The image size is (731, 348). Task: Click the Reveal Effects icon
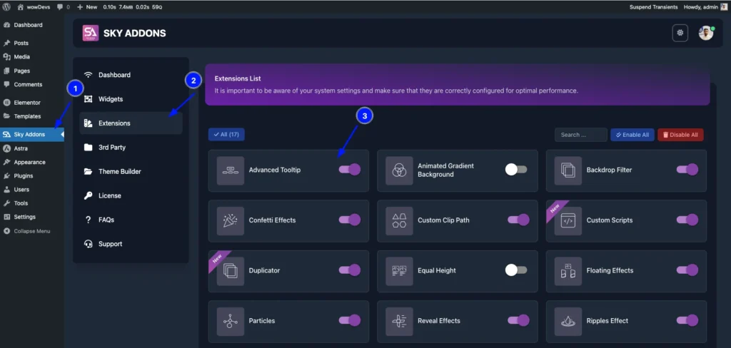(x=399, y=322)
